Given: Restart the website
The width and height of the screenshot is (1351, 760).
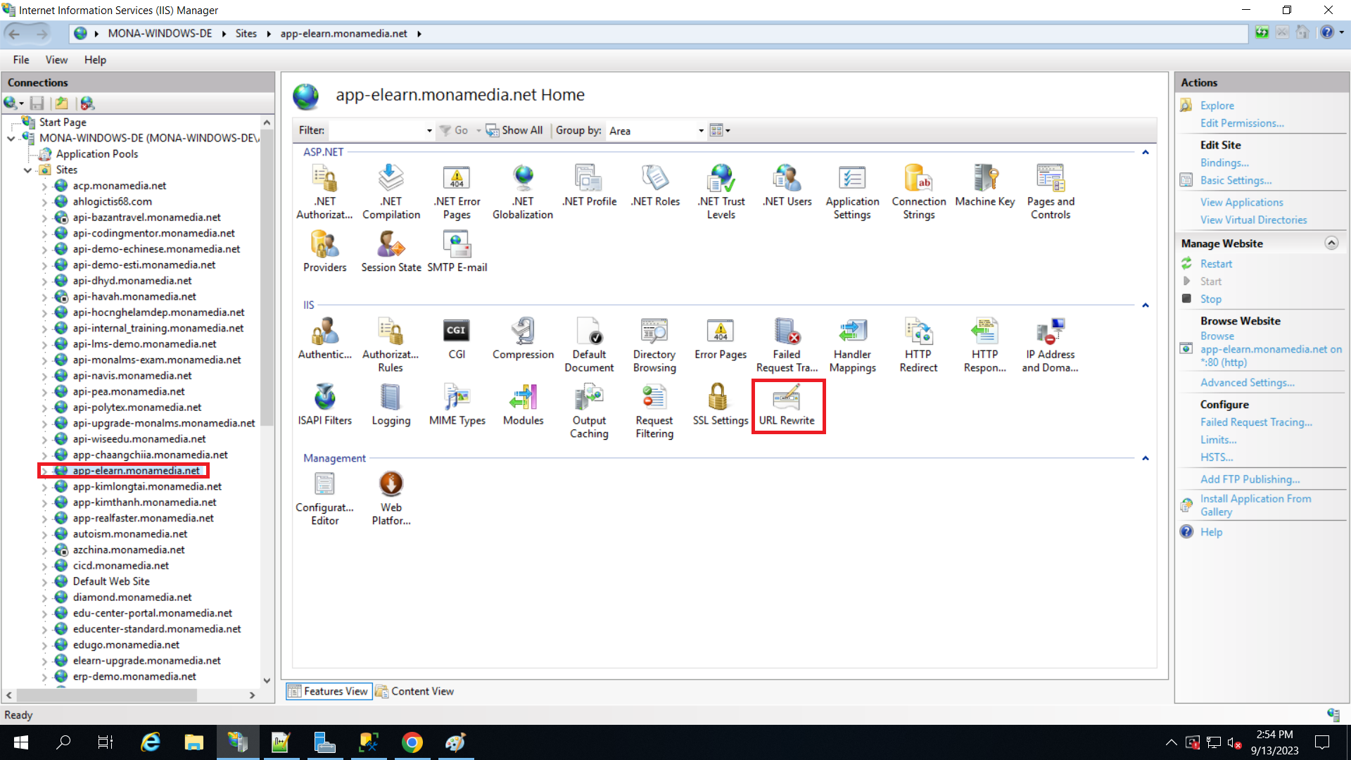Looking at the screenshot, I should coord(1216,263).
